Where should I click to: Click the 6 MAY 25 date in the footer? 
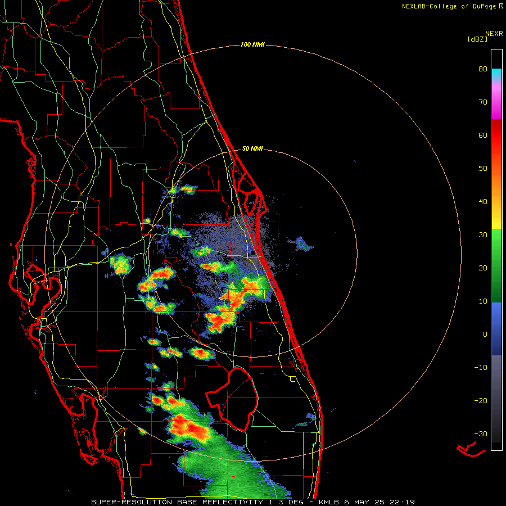[365, 502]
